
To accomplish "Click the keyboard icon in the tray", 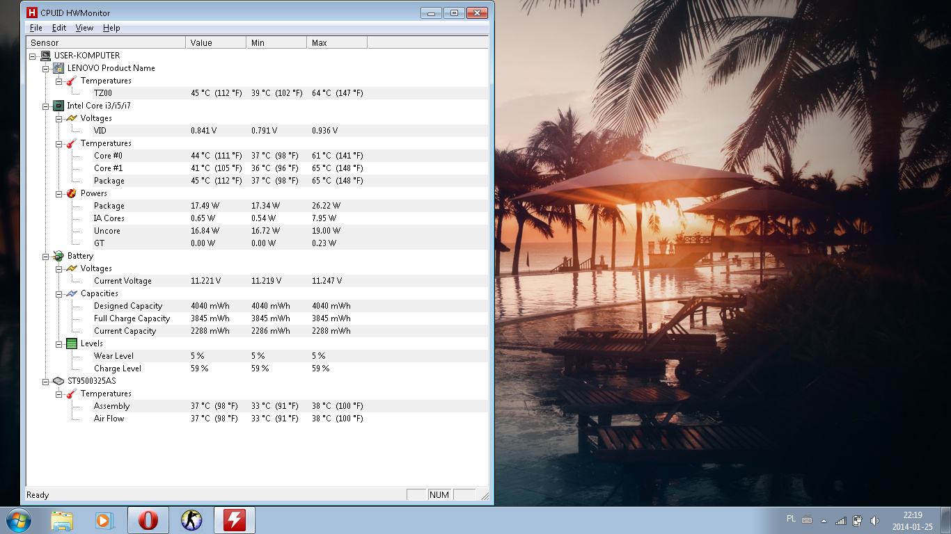I will pos(807,519).
